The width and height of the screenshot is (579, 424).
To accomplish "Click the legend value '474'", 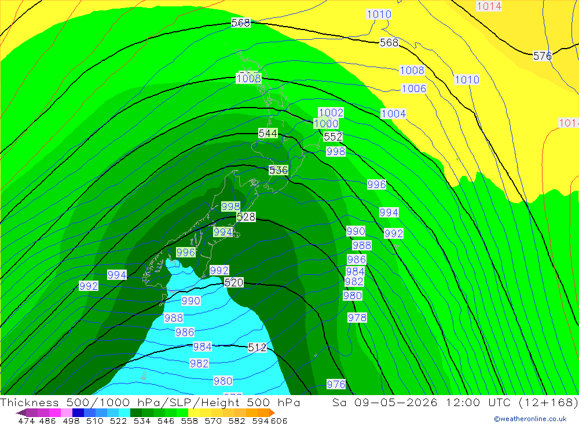I will 26,421.
